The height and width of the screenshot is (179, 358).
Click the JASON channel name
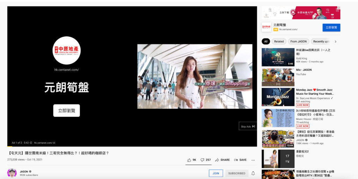click(24, 171)
